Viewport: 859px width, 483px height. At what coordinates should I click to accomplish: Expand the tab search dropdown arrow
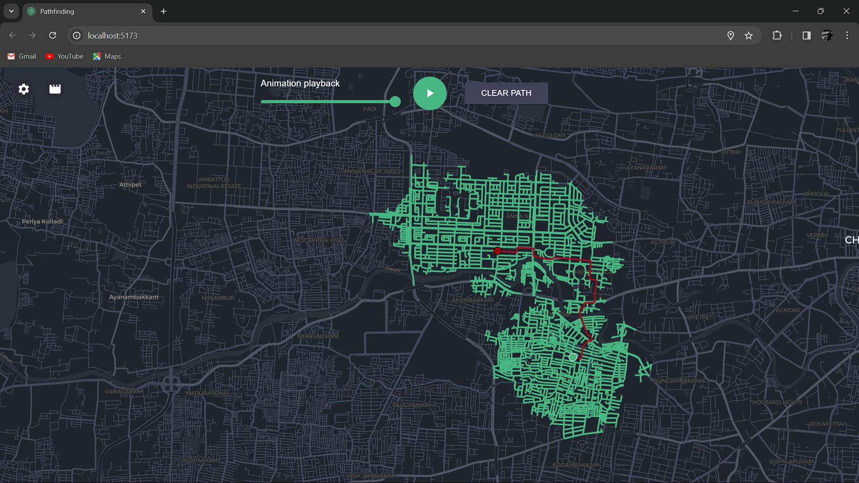[11, 11]
